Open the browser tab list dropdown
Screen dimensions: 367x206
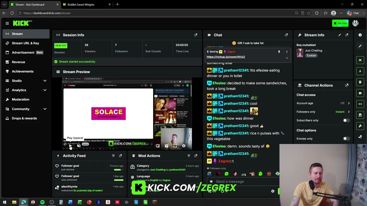click(x=4, y=5)
